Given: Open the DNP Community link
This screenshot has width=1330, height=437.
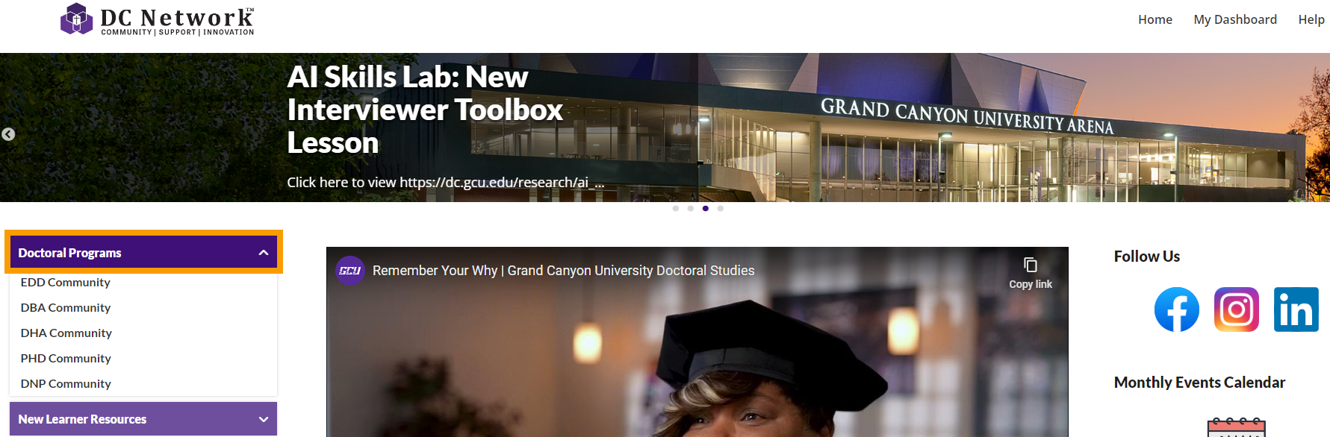Looking at the screenshot, I should [x=66, y=384].
